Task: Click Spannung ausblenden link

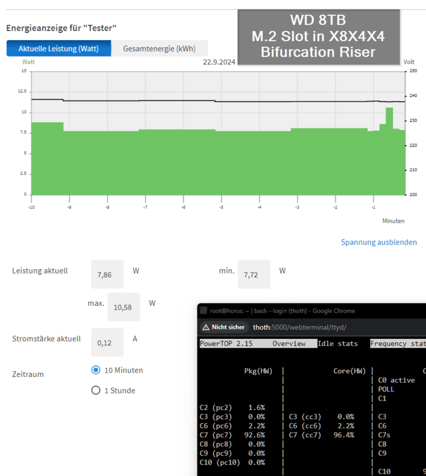Action: [x=378, y=242]
